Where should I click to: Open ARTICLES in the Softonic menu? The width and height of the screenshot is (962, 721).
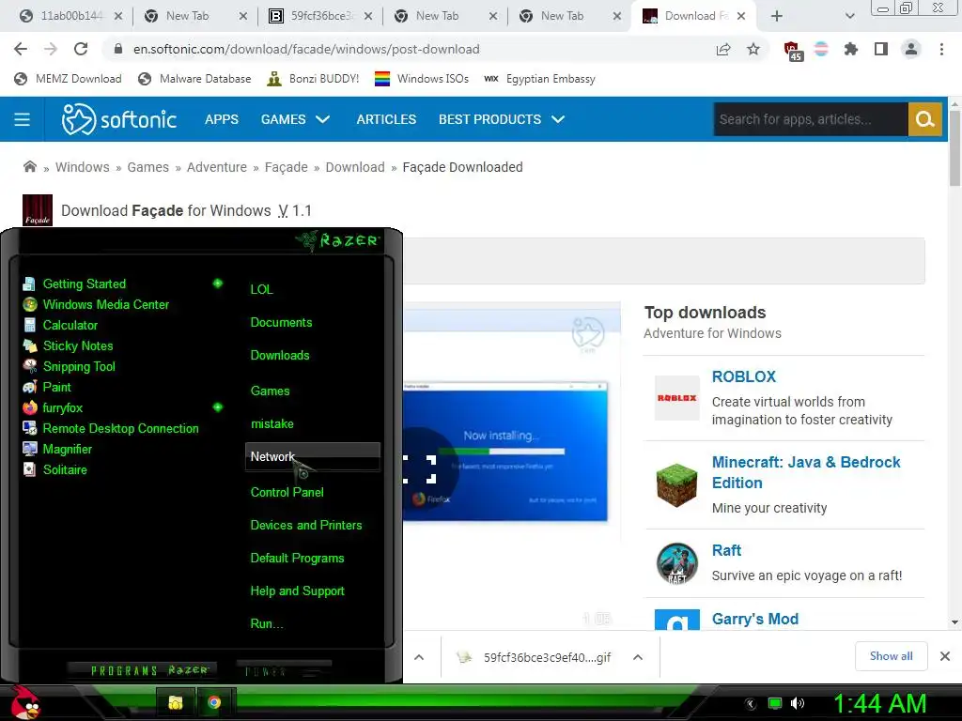point(386,119)
